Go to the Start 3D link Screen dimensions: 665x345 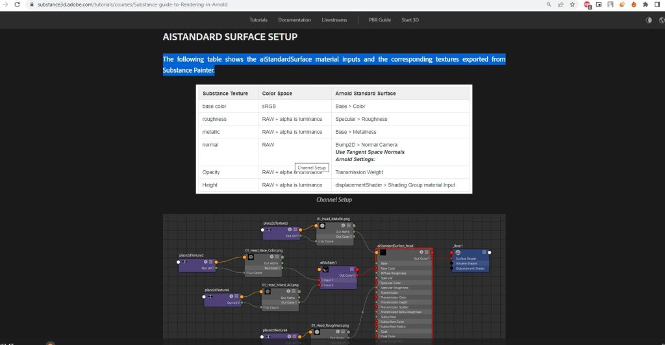(x=410, y=20)
